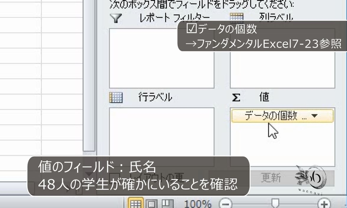Click the zoom slider handle

[x=275, y=203]
